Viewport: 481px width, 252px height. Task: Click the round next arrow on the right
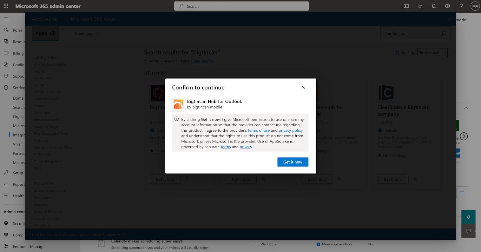[464, 136]
